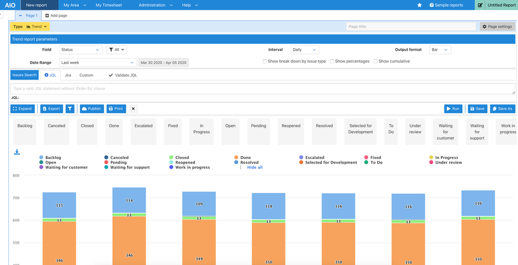Image resolution: width=518 pixels, height=265 pixels.
Task: Open Sample reports help link
Action: [x=446, y=5]
